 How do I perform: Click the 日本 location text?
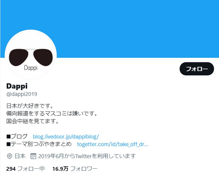(20, 156)
